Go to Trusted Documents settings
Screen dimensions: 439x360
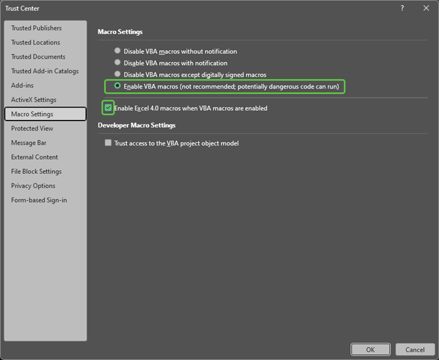[38, 57]
